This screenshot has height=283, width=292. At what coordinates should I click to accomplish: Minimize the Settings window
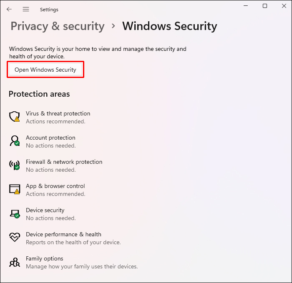(246, 6)
